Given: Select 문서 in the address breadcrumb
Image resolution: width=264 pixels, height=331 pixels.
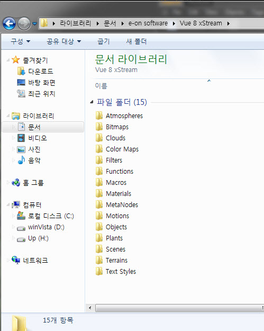Looking at the screenshot, I should (x=110, y=23).
